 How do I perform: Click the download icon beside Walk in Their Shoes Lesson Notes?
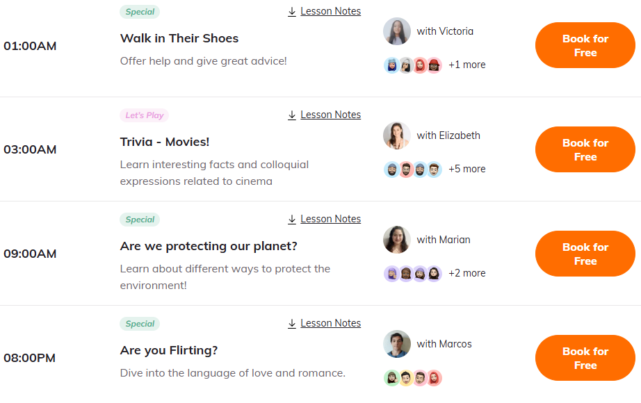(291, 11)
